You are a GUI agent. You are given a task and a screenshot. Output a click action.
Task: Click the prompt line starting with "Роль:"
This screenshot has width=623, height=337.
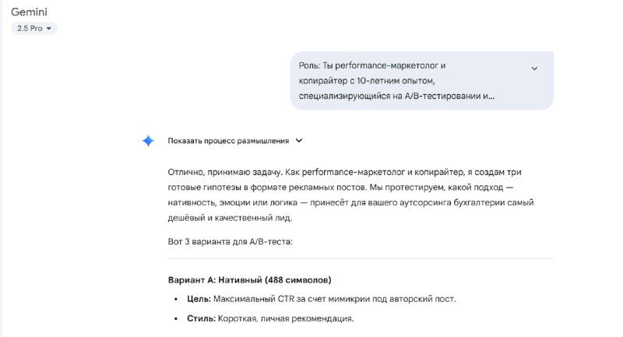pos(371,66)
